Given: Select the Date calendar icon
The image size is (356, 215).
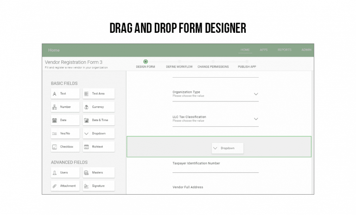Looking at the screenshot, I should pos(55,120).
